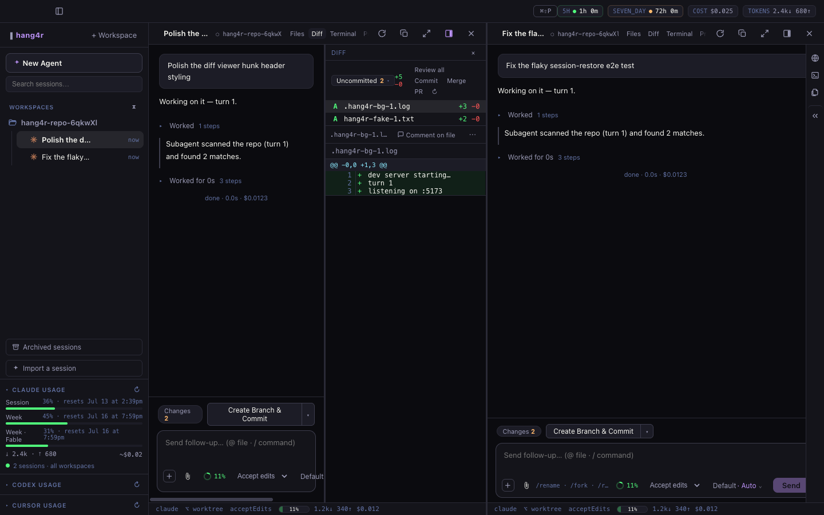This screenshot has width=824, height=515.
Task: Expand Polish session pane to fullscreen
Action: [426, 34]
